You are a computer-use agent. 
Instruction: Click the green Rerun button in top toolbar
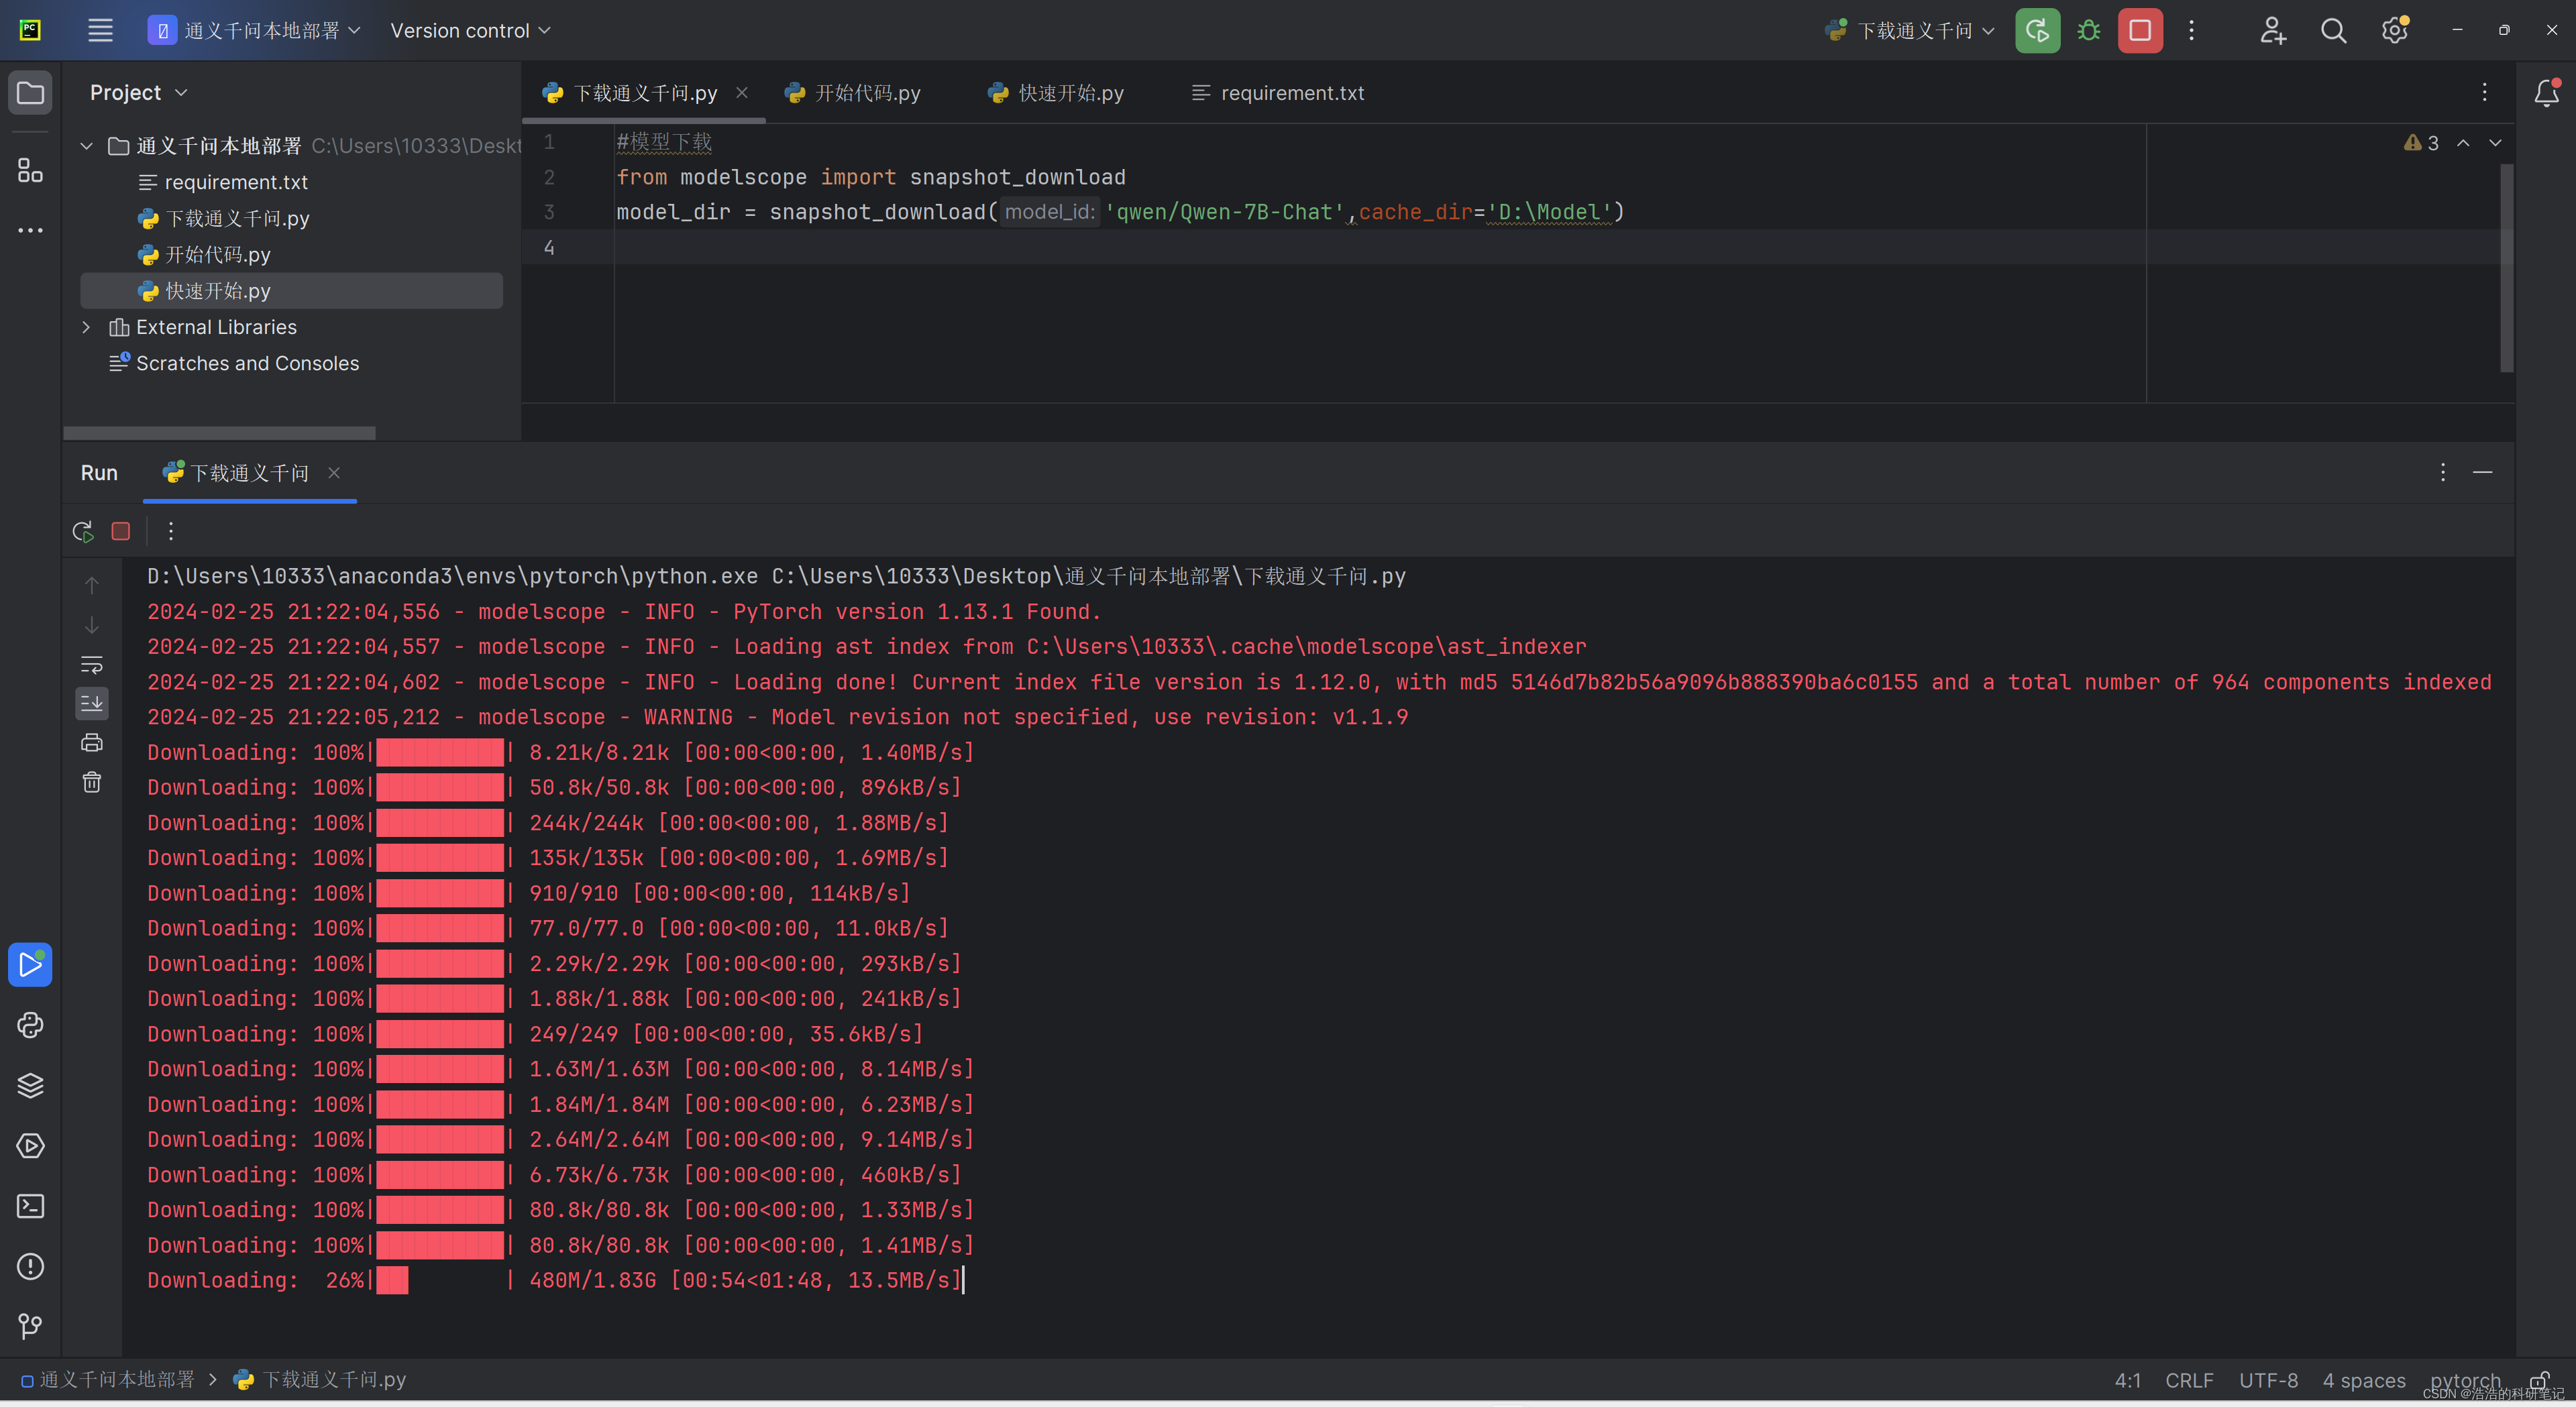[x=2037, y=31]
